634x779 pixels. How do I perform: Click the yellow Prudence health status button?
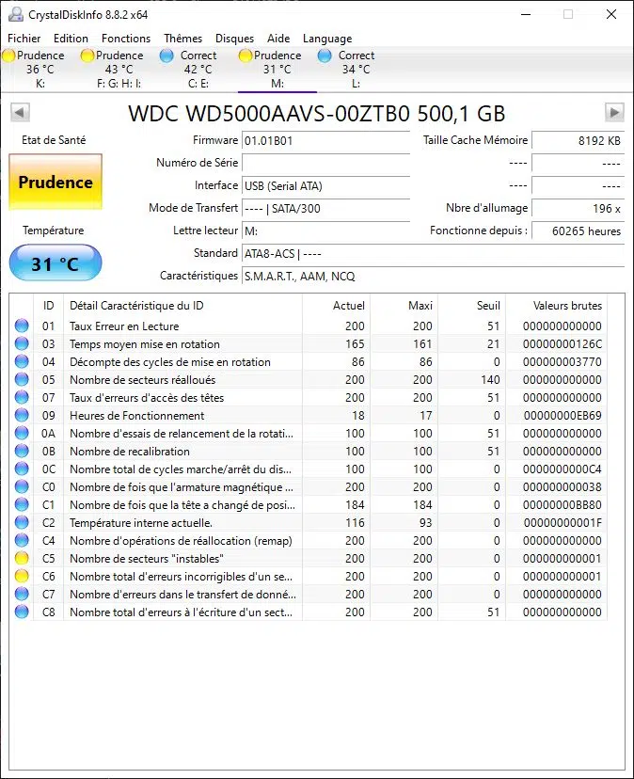pos(55,182)
